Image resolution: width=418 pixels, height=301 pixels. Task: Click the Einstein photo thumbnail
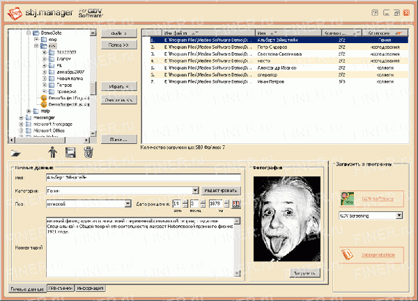tap(287, 219)
